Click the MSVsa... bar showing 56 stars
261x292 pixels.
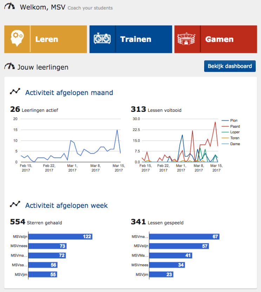pos(43,265)
